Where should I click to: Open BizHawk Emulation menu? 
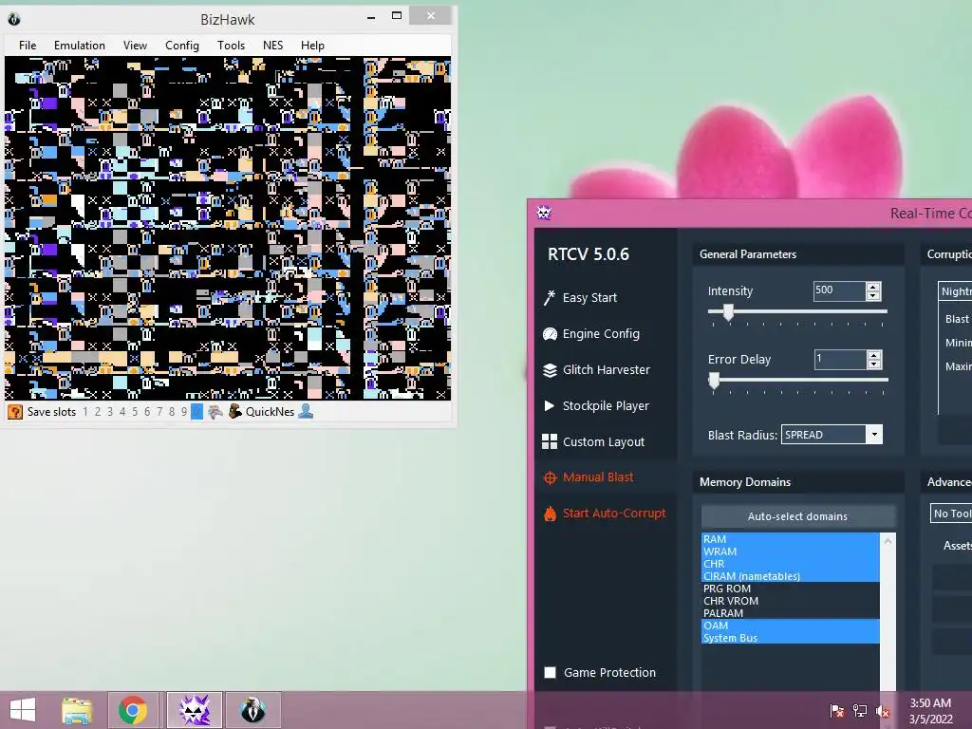click(80, 46)
